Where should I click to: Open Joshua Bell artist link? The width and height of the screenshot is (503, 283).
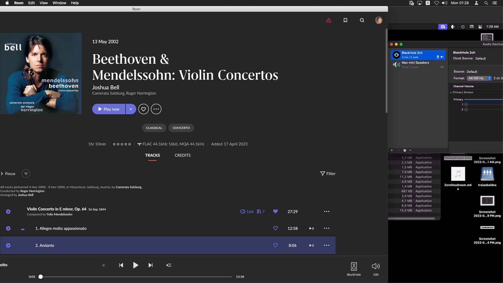click(106, 87)
